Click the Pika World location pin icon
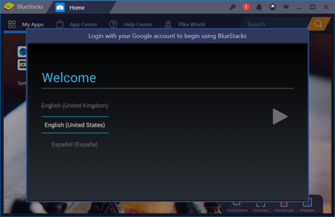The height and width of the screenshot is (217, 335). coord(168,25)
